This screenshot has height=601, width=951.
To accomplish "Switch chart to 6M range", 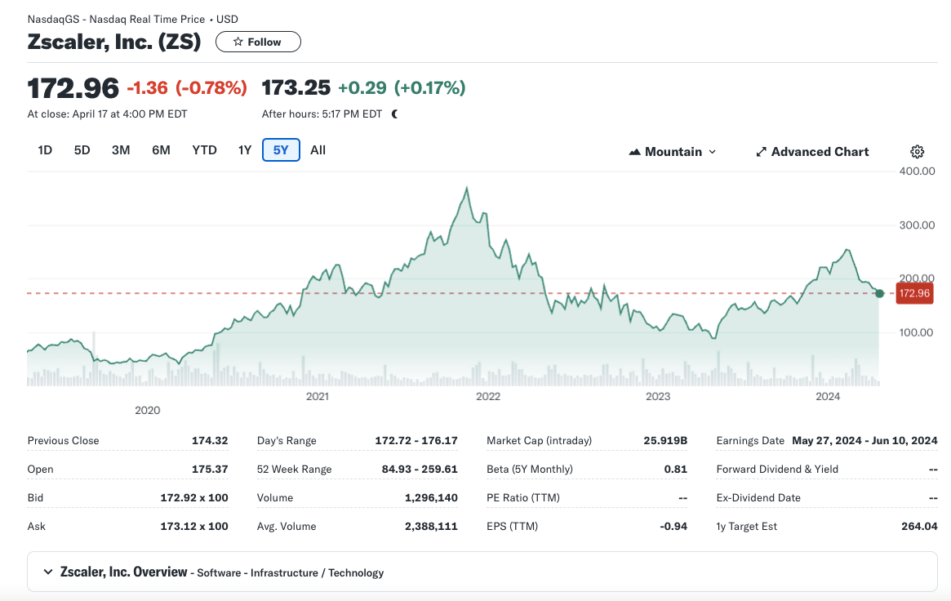I will 161,149.
